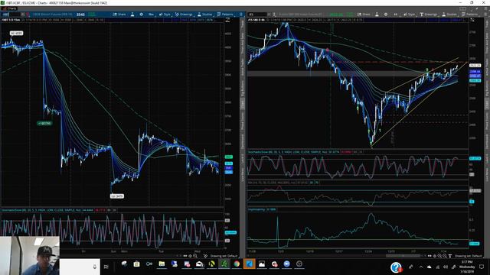
Task: Open Google Chrome from taskbar
Action: pyautogui.click(x=237, y=264)
